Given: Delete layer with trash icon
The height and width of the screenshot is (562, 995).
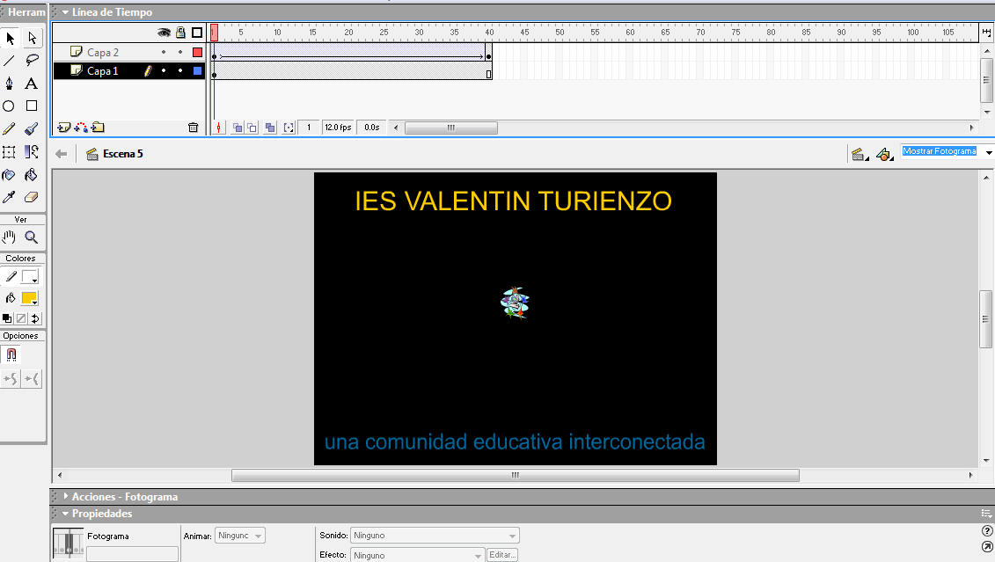Looking at the screenshot, I should 194,128.
